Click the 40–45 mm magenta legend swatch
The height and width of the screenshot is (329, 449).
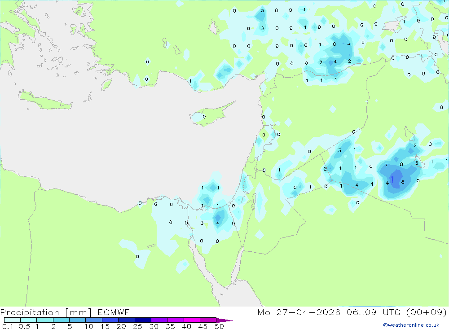(x=192, y=320)
